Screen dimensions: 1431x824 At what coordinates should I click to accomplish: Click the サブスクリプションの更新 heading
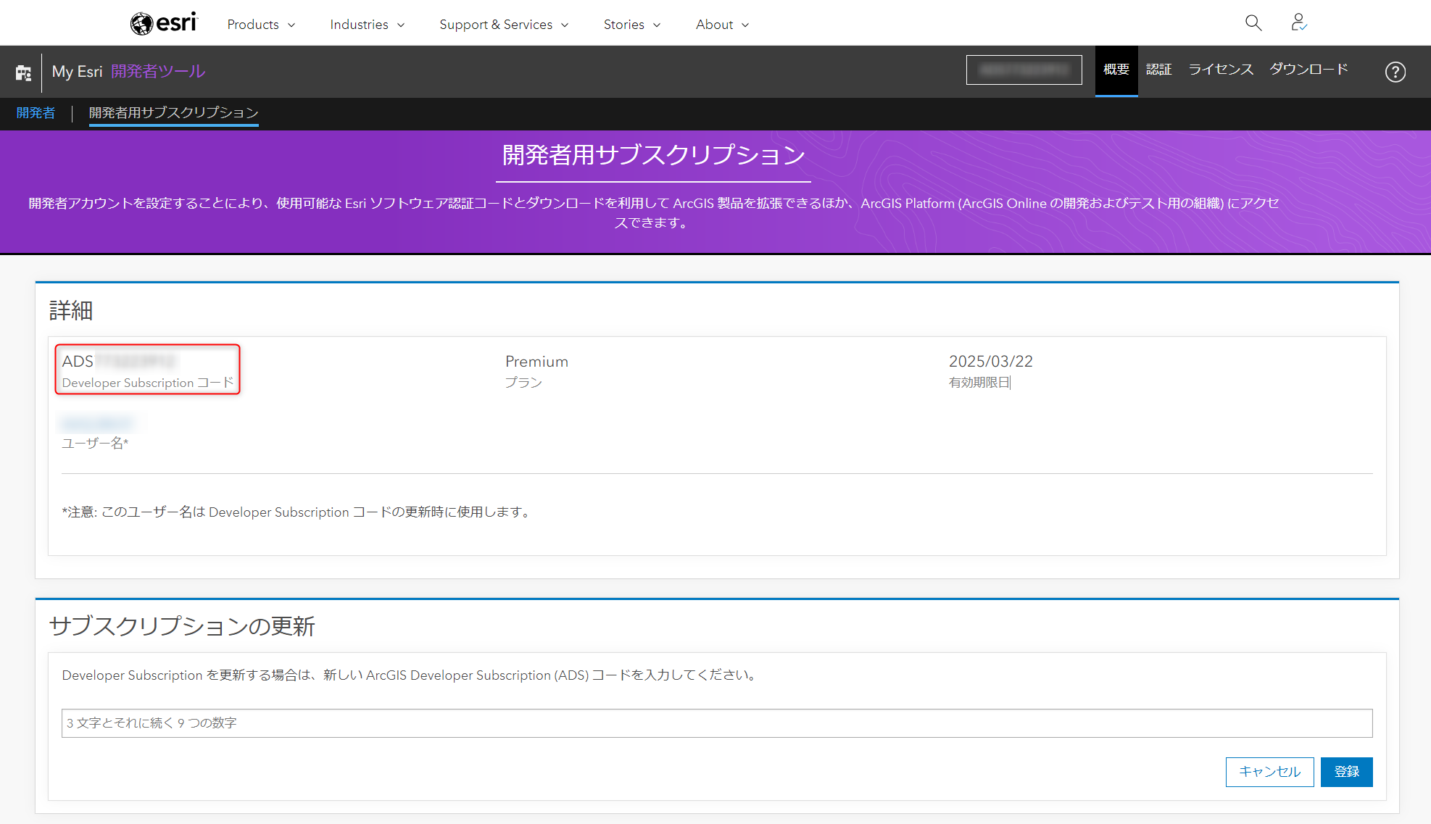click(182, 626)
